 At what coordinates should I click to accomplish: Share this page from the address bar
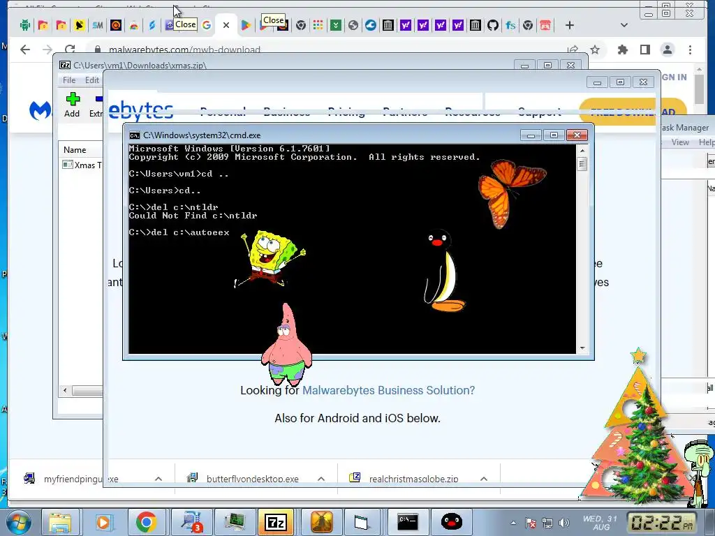click(x=573, y=50)
